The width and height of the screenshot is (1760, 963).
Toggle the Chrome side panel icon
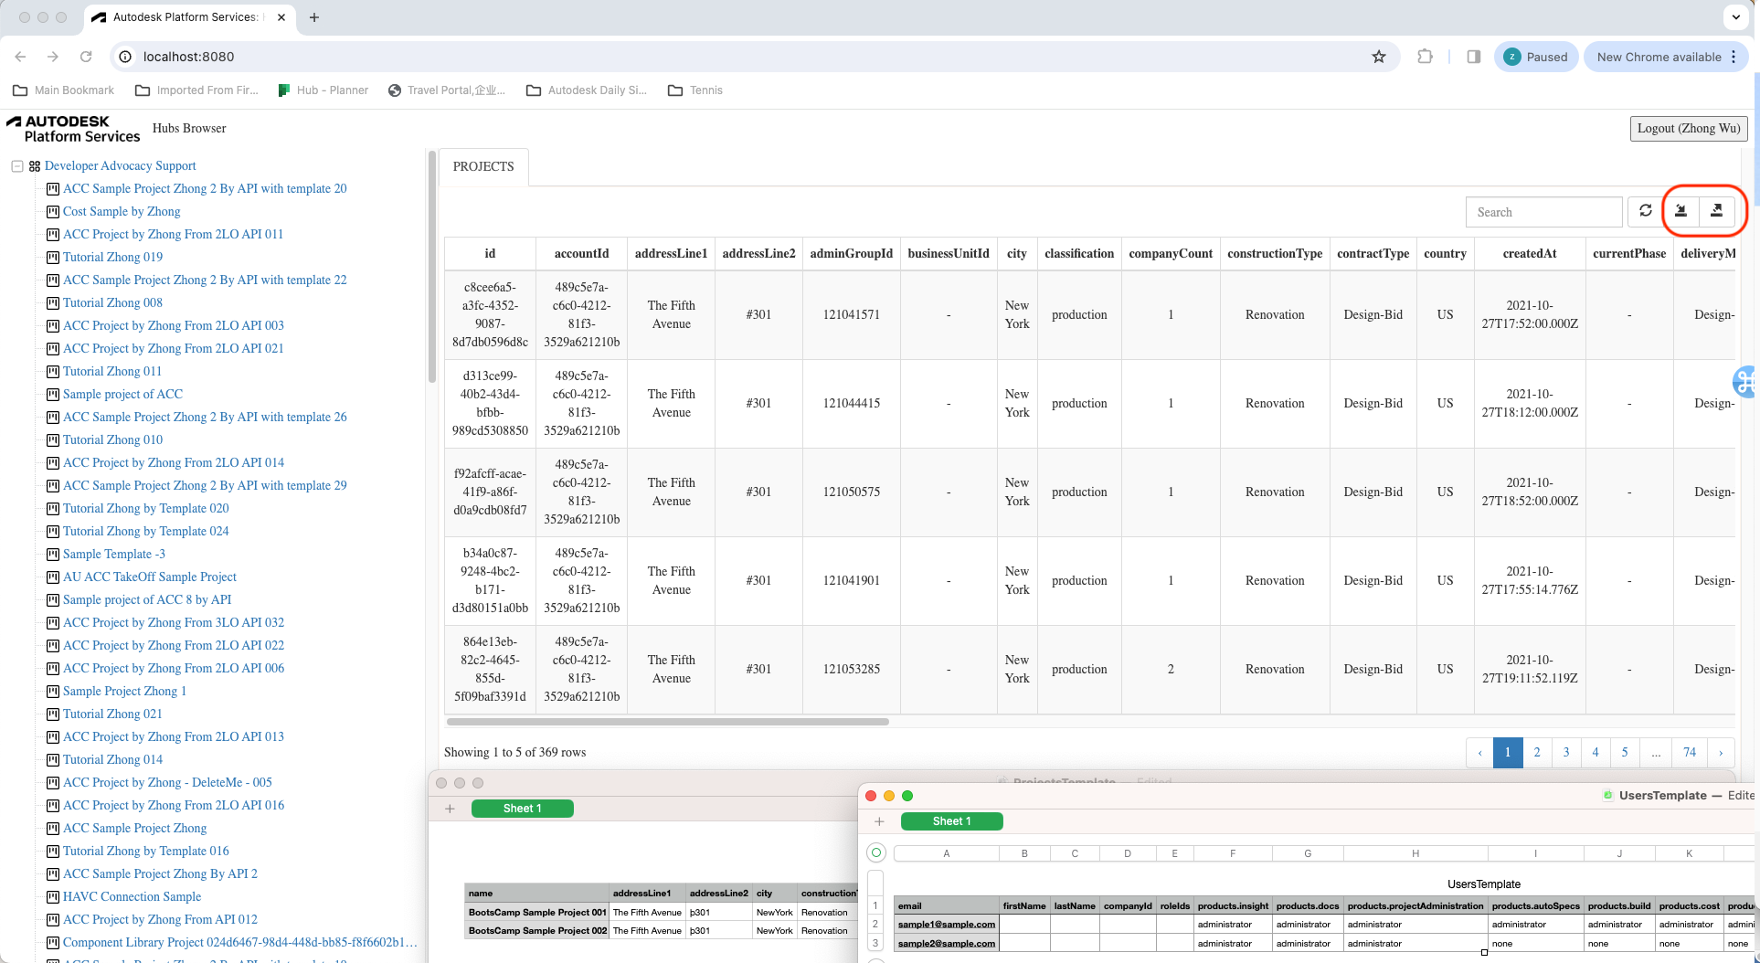tap(1473, 57)
